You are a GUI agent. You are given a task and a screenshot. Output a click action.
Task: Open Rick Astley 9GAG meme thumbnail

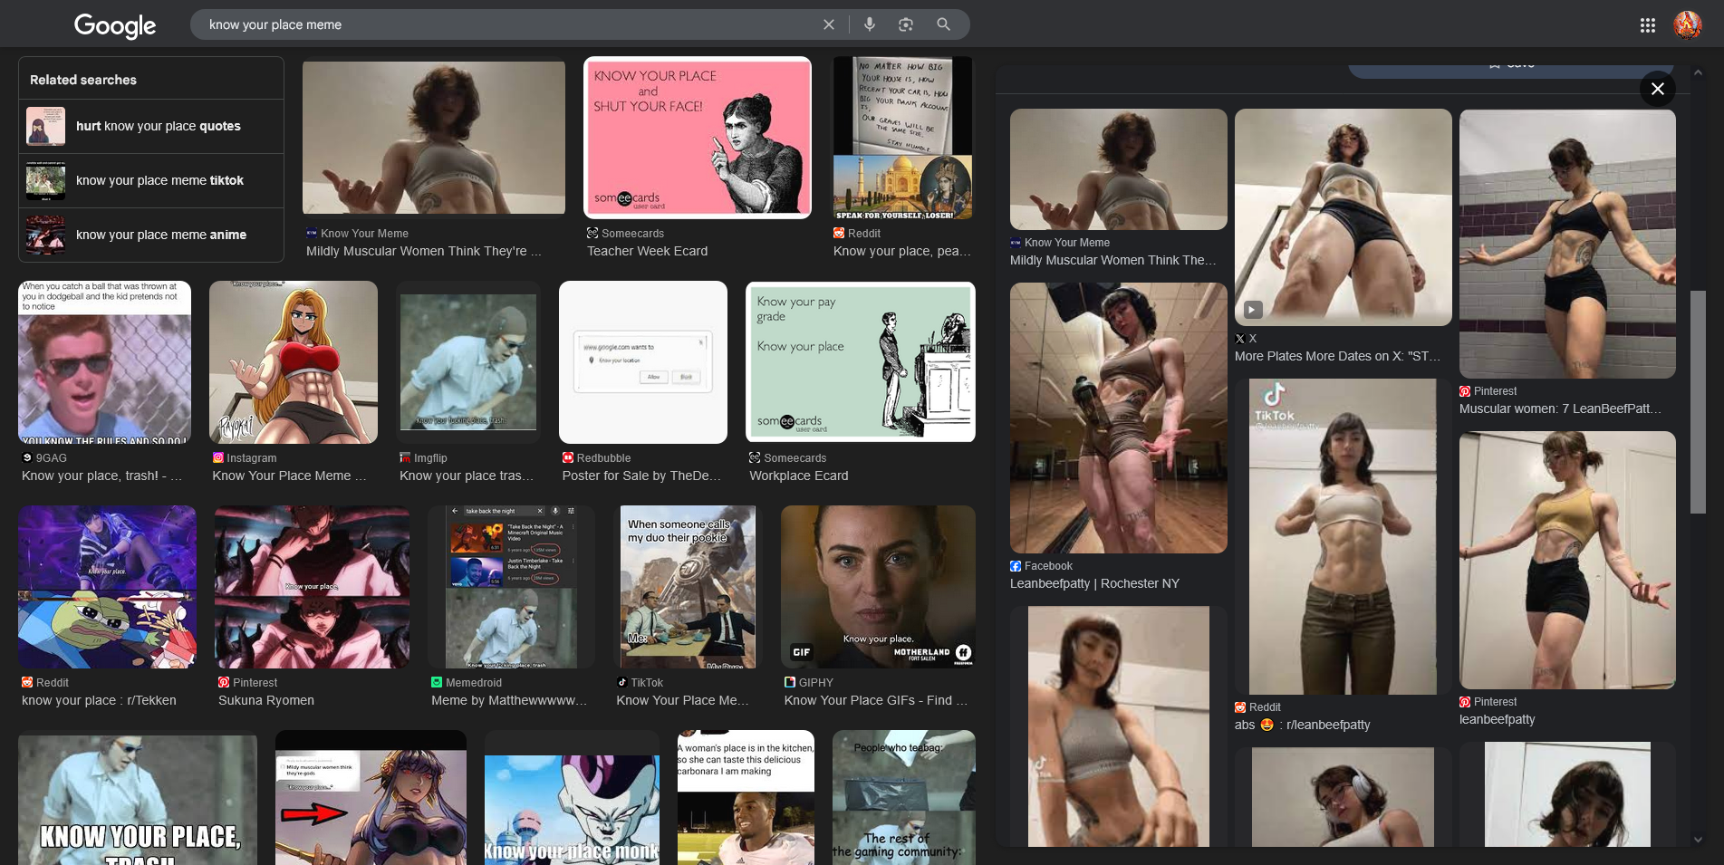tap(105, 362)
